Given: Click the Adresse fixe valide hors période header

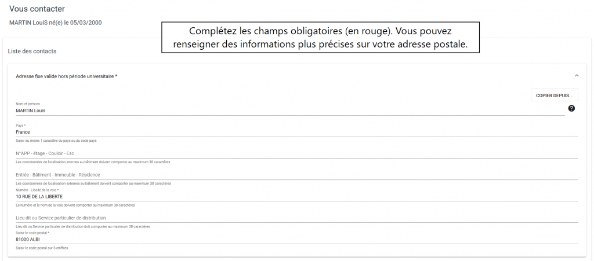Looking at the screenshot, I should [x=66, y=76].
